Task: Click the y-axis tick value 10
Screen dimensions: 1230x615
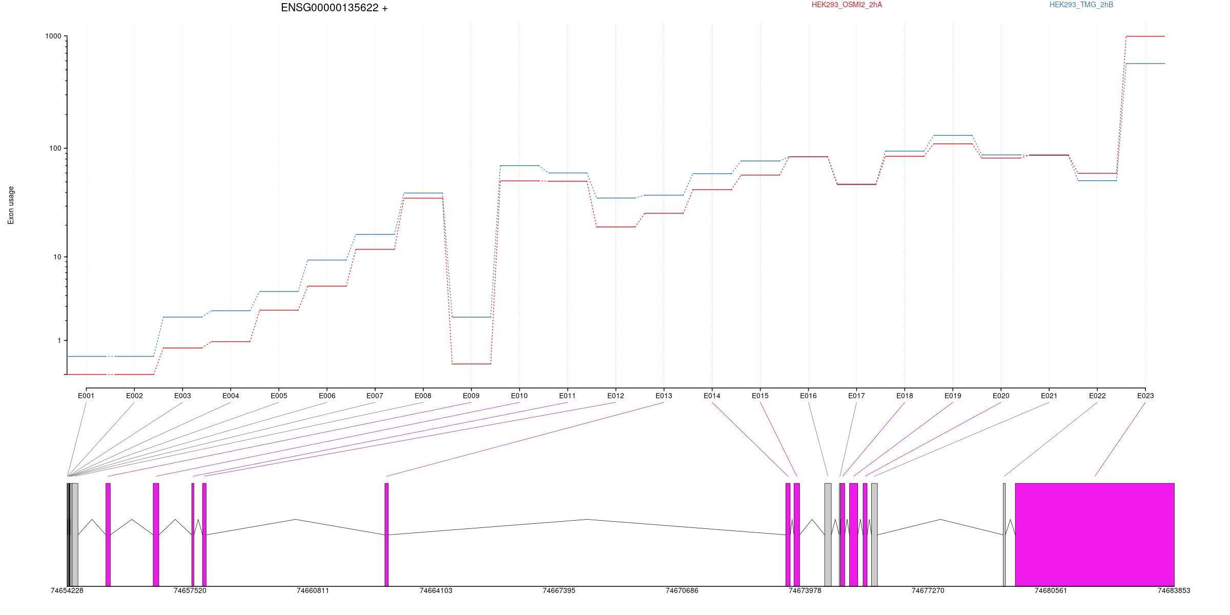Action: point(57,257)
